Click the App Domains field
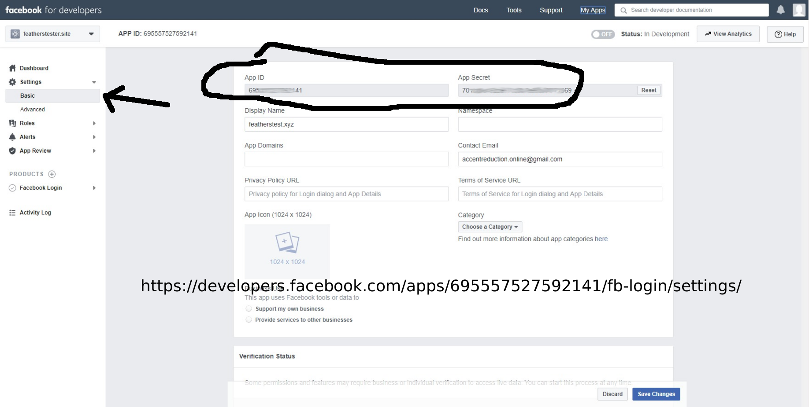This screenshot has width=809, height=407. [347, 159]
